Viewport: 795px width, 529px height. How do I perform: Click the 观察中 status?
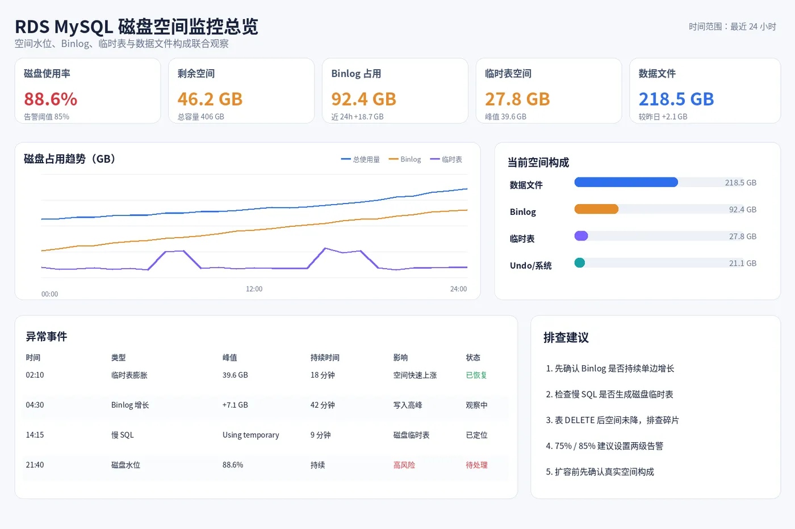tap(476, 405)
